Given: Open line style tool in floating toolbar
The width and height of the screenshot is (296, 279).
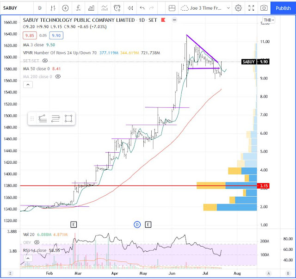Looking at the screenshot, I should [x=43, y=118].
